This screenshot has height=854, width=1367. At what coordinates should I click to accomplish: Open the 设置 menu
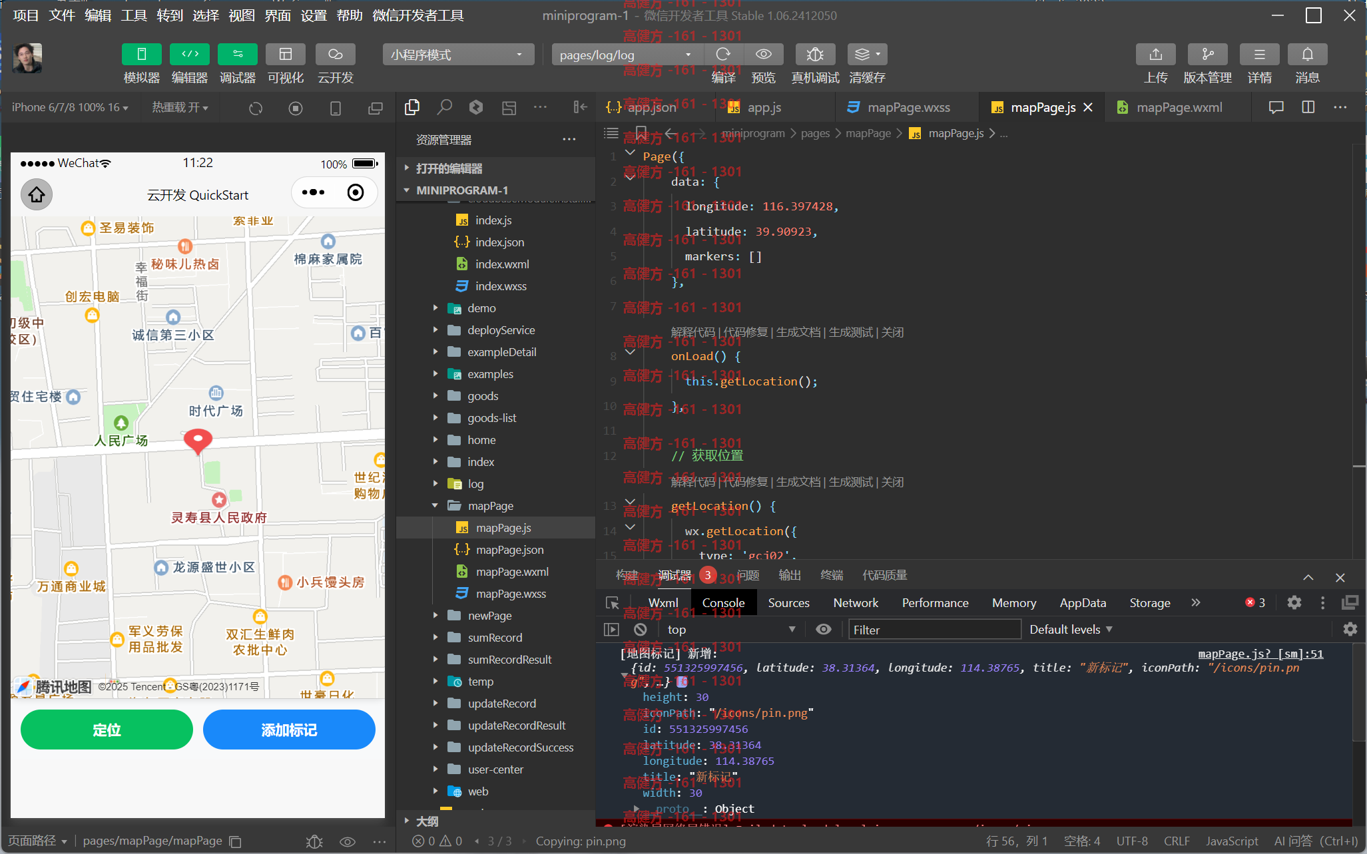pos(314,15)
